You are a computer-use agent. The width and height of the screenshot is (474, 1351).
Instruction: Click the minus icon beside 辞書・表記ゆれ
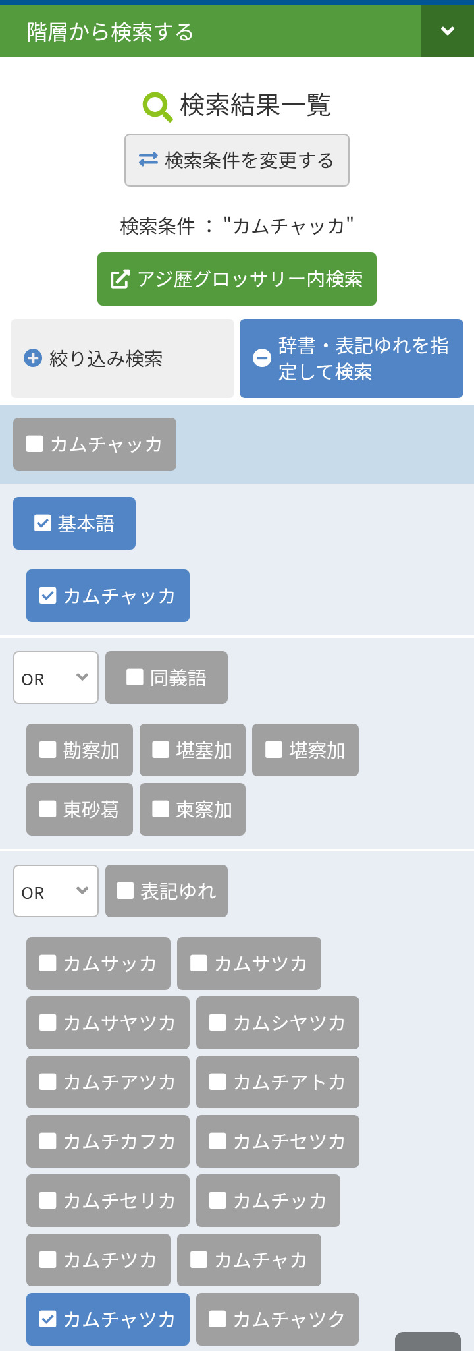click(262, 358)
